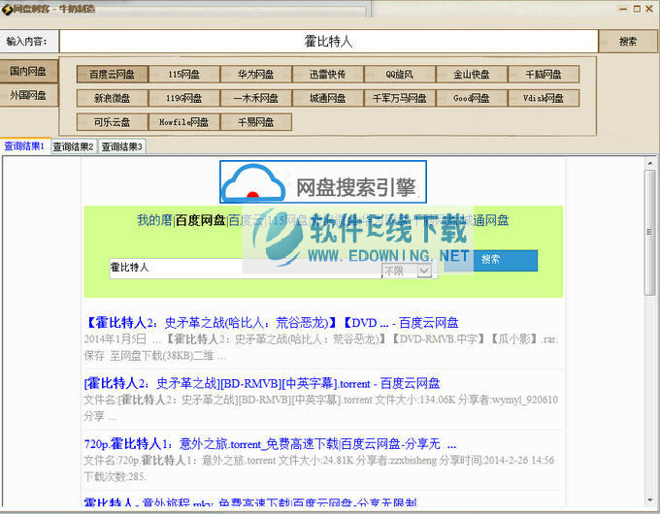Open 720p 霍比特人1 意外之旅 torrent link
The width and height of the screenshot is (660, 514).
click(x=264, y=444)
